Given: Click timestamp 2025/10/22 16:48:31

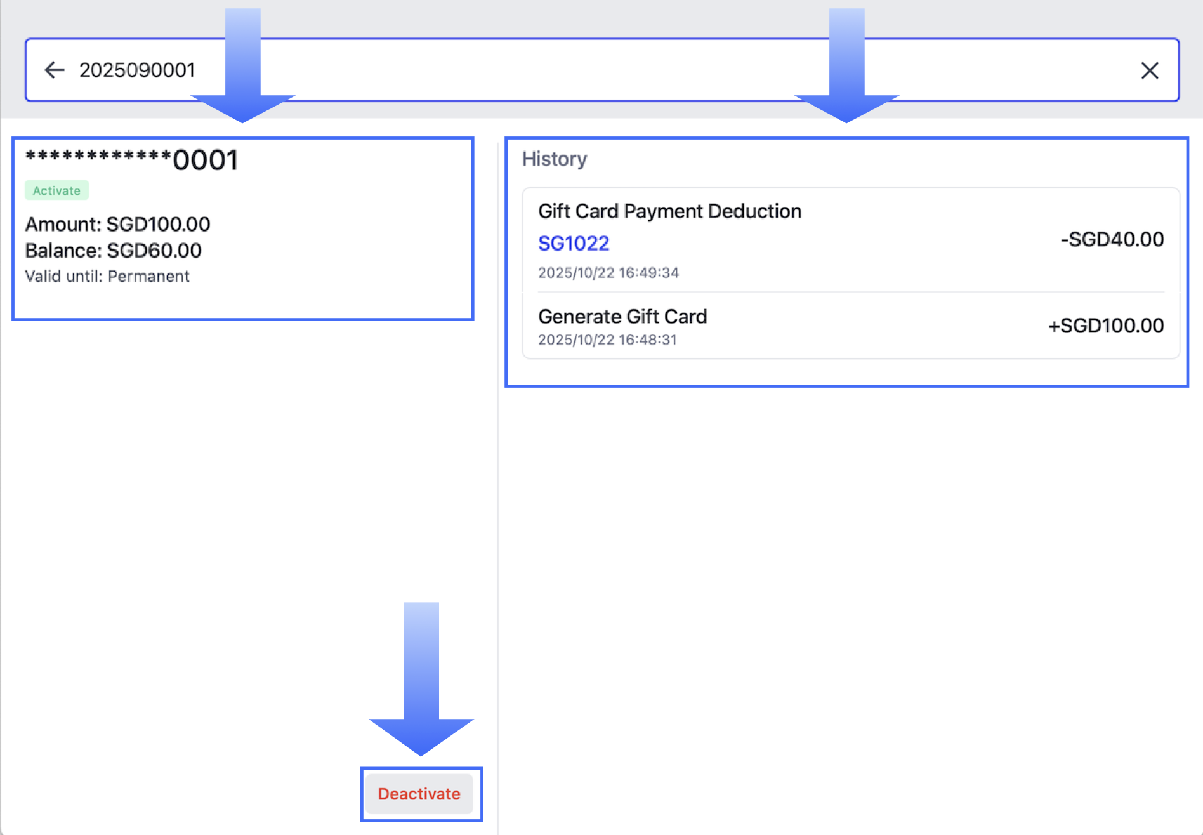Looking at the screenshot, I should click(607, 340).
